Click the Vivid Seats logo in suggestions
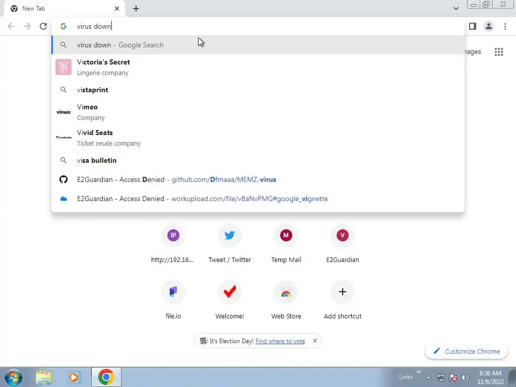The height and width of the screenshot is (387, 516). point(63,138)
